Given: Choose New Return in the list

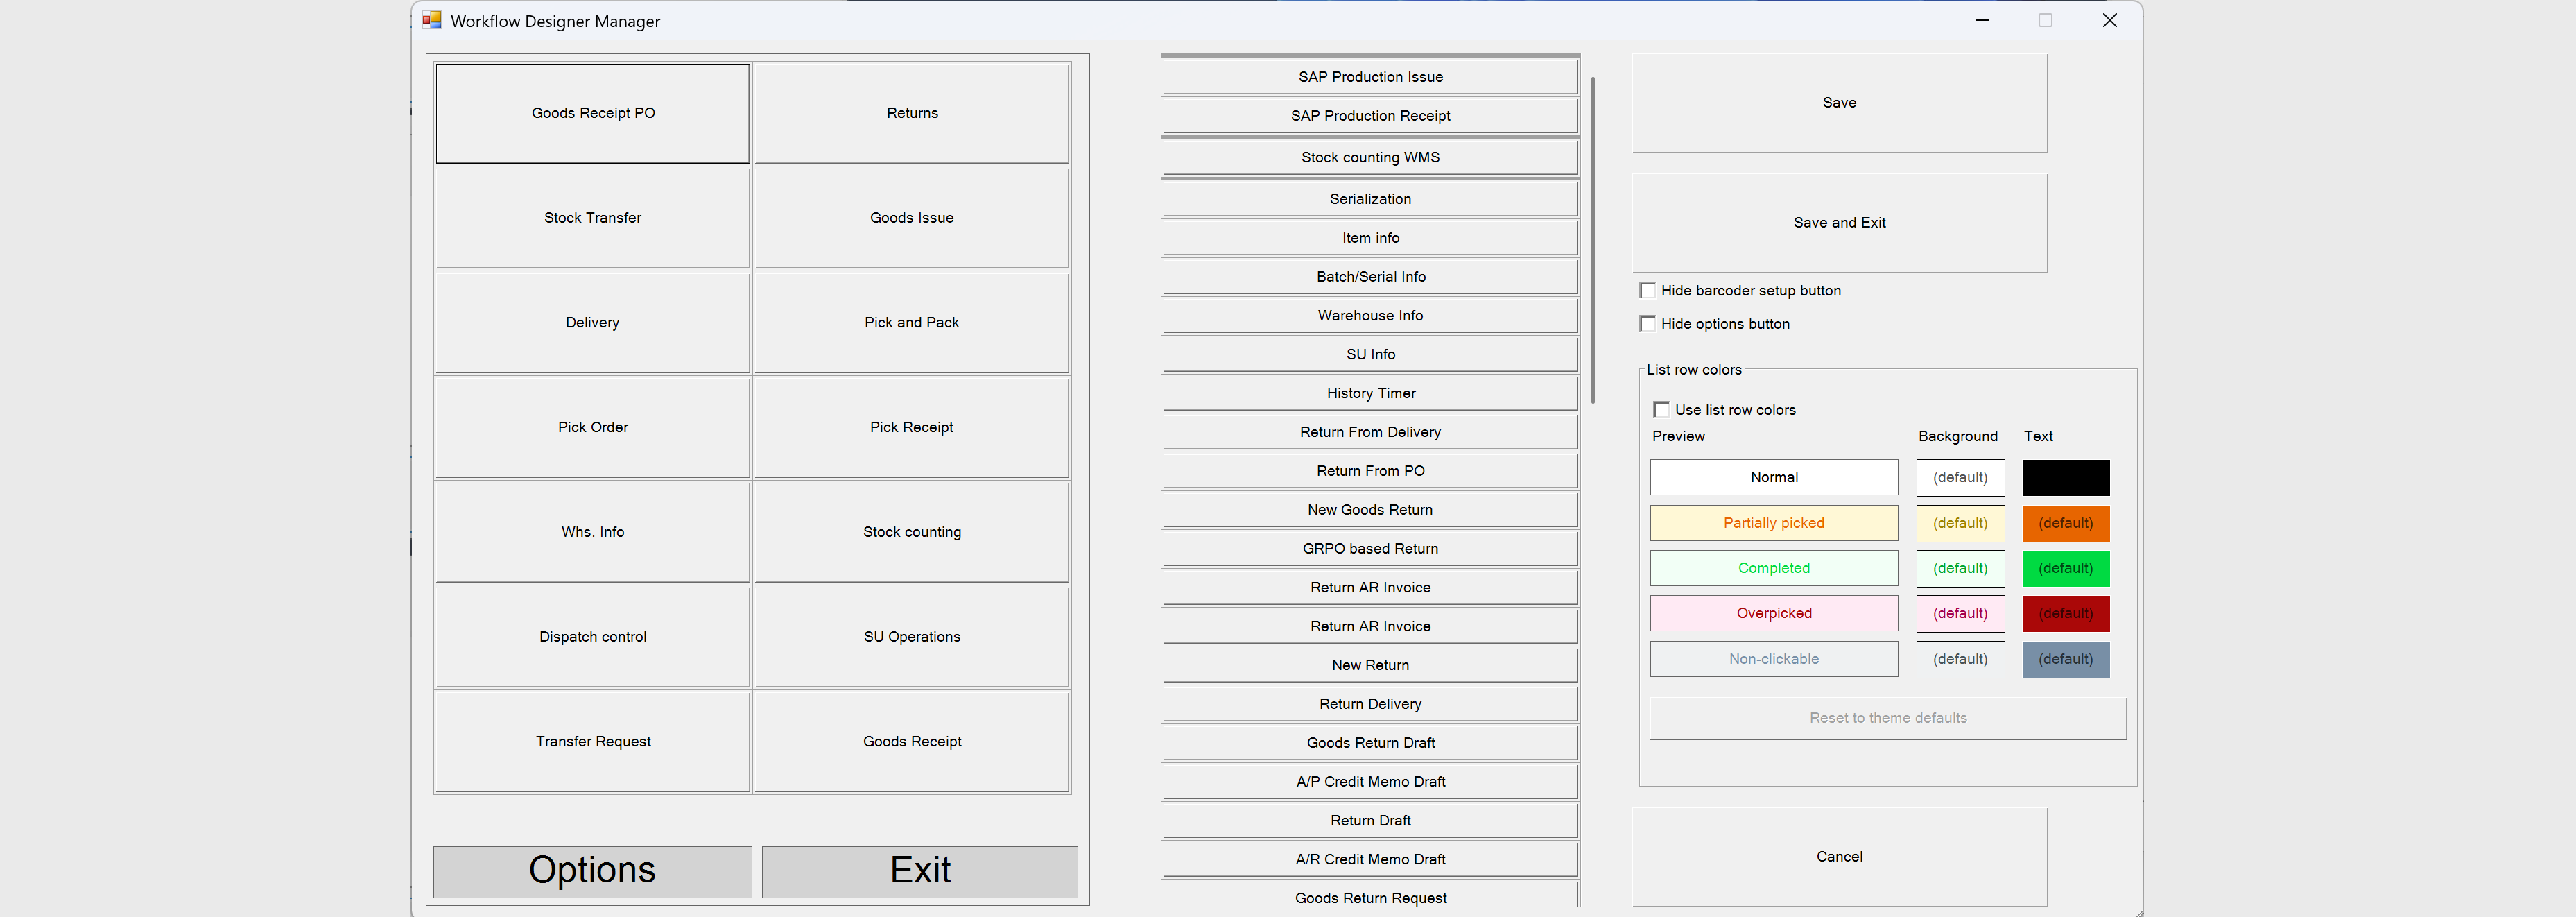Looking at the screenshot, I should point(1370,665).
